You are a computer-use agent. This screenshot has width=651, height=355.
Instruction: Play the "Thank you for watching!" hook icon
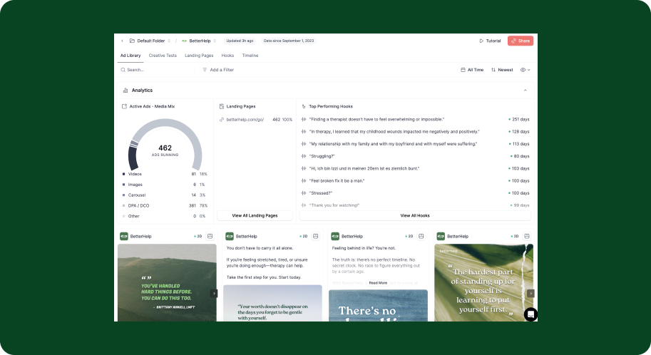click(304, 205)
